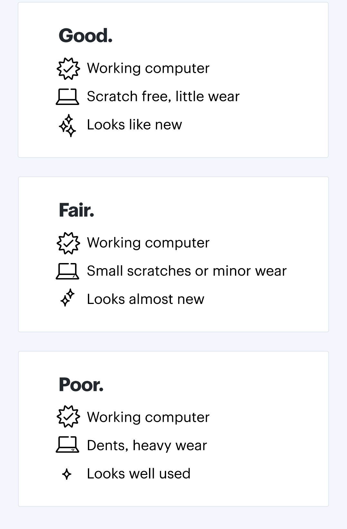Select the Poor condition heading
Screen dimensions: 347x529
point(81,384)
